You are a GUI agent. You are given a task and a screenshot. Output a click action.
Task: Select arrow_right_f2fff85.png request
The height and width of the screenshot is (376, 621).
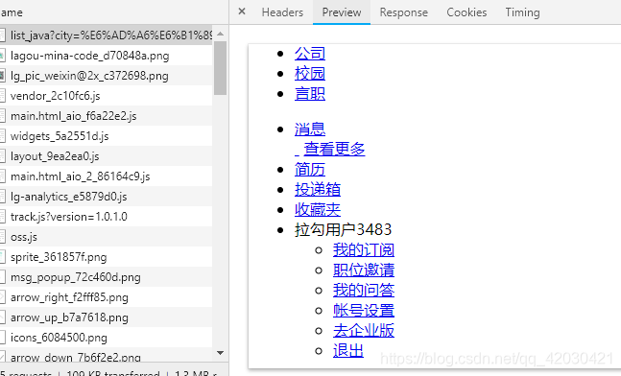[x=107, y=297]
